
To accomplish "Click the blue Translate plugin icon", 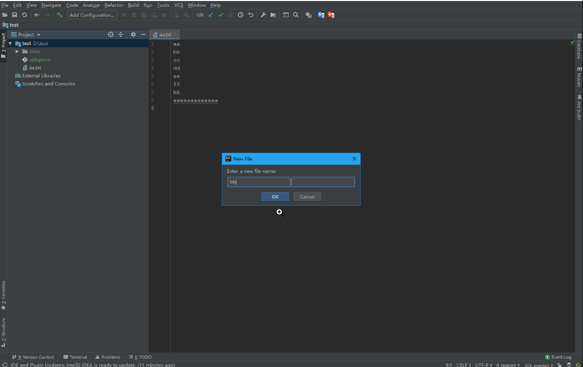I will tap(321, 15).
